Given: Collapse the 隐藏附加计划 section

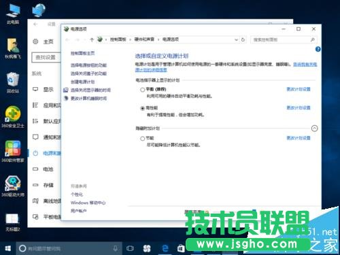Looking at the screenshot, I should coord(314,129).
